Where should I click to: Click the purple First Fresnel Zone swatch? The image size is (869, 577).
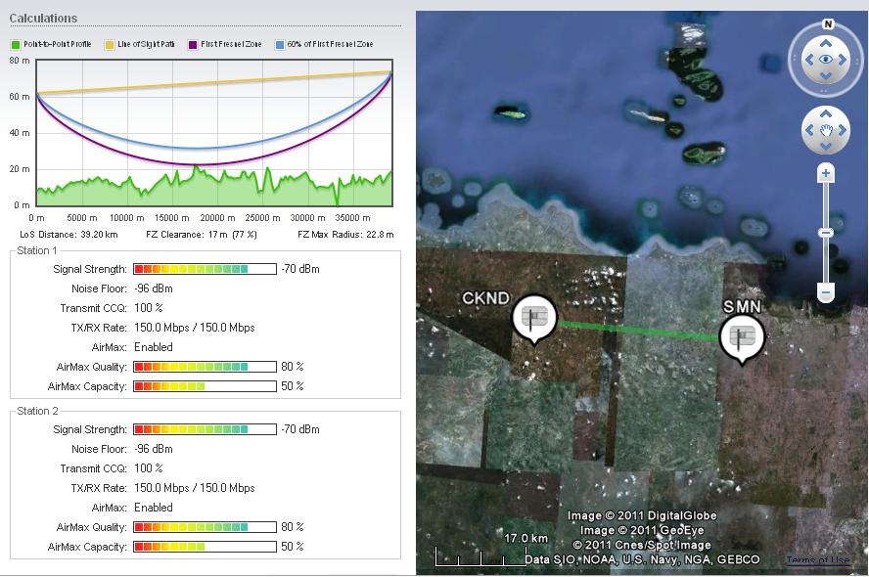193,45
